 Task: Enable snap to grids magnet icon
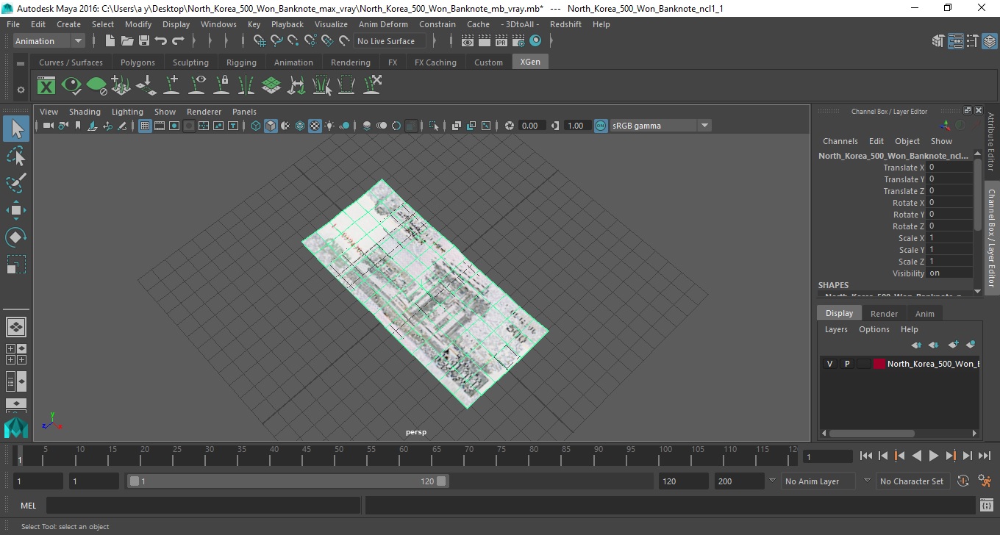pos(259,41)
